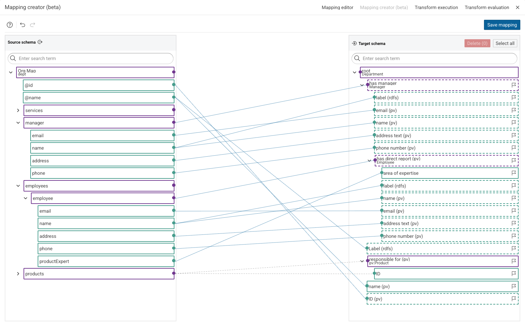
Task: Redo the mapping change
Action: coord(33,25)
